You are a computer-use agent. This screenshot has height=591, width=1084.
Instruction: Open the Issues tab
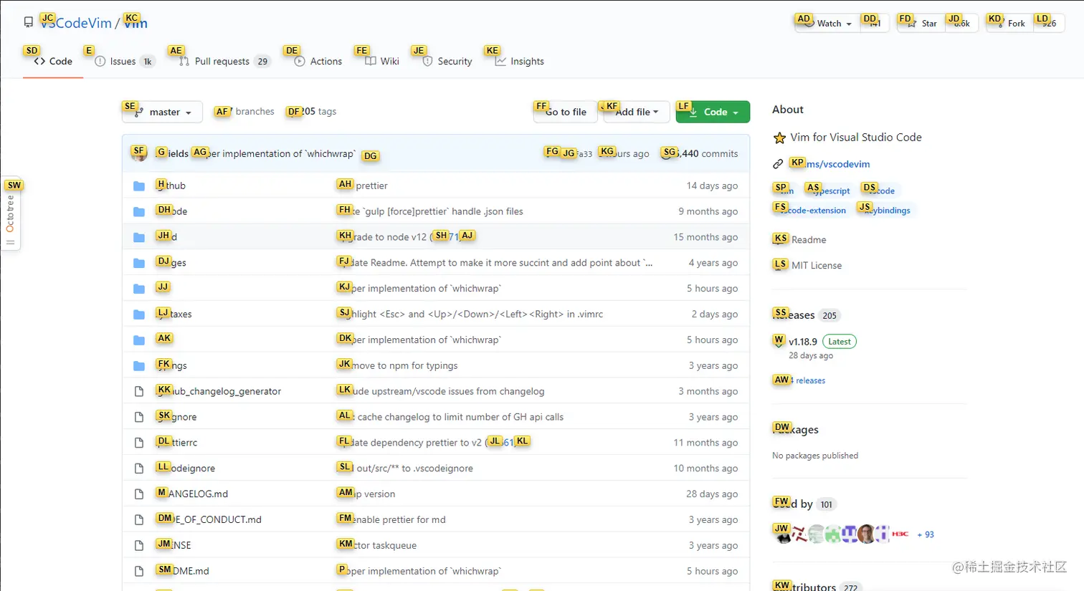[125, 62]
